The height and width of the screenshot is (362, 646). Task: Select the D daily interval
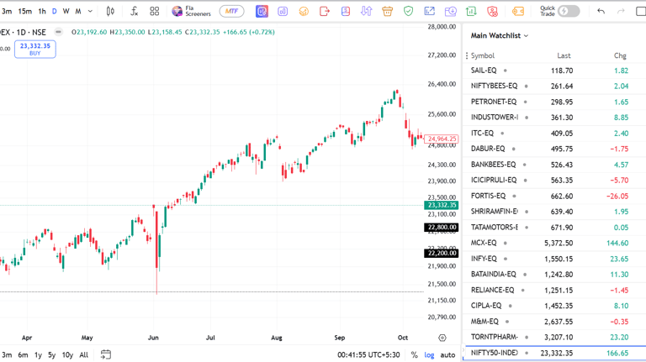(55, 12)
